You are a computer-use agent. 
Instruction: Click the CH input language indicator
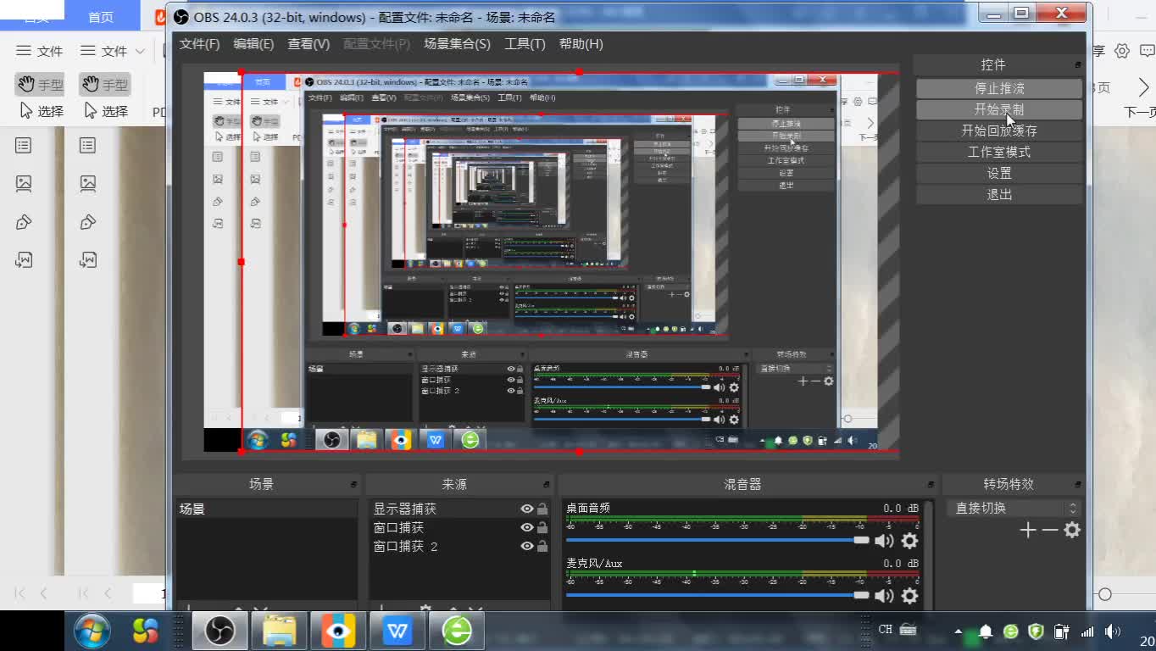(886, 630)
